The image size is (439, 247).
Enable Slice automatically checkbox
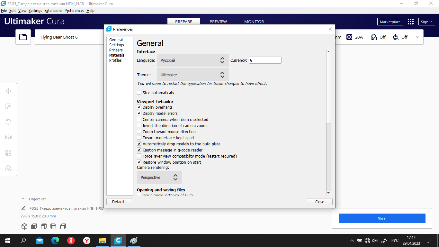[139, 93]
